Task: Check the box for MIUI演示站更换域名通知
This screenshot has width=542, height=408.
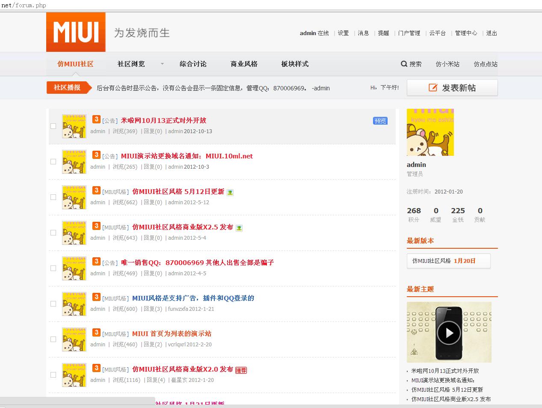Action: (x=53, y=161)
